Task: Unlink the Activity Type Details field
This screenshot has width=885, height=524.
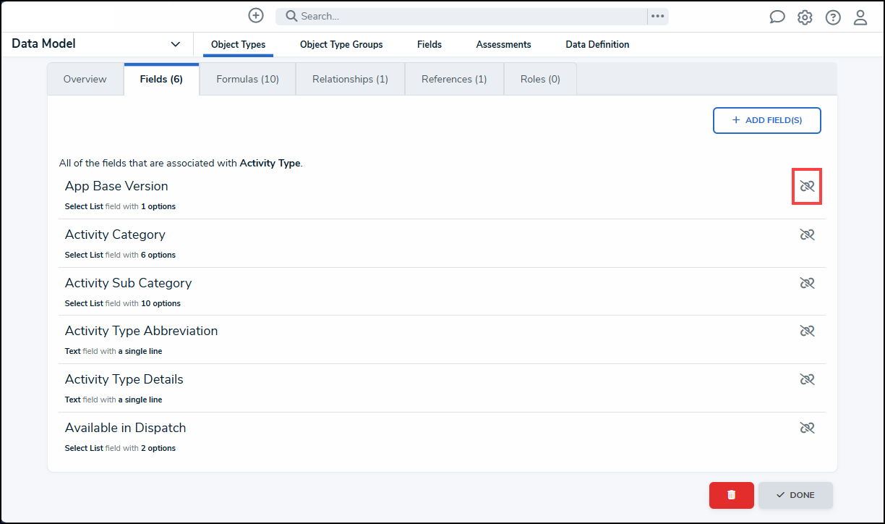Action: tap(807, 379)
